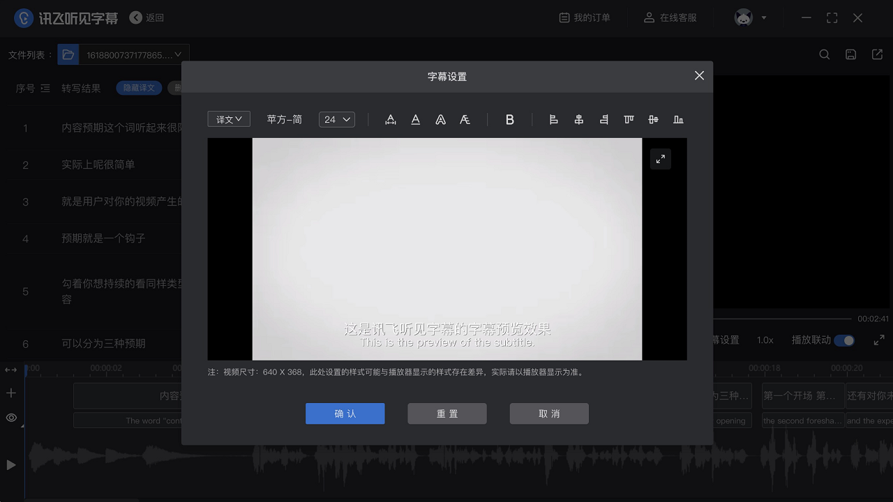Image resolution: width=893 pixels, height=502 pixels.
Task: Reset settings using the 重置 button
Action: [446, 413]
